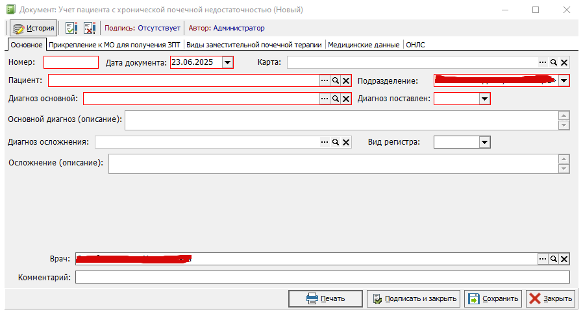Click into the Комментарий text field
583x314 pixels.
coord(323,277)
